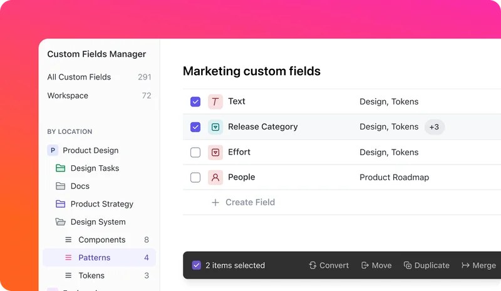501x291 pixels.
Task: Uncheck the Text field checkbox
Action: (x=195, y=101)
